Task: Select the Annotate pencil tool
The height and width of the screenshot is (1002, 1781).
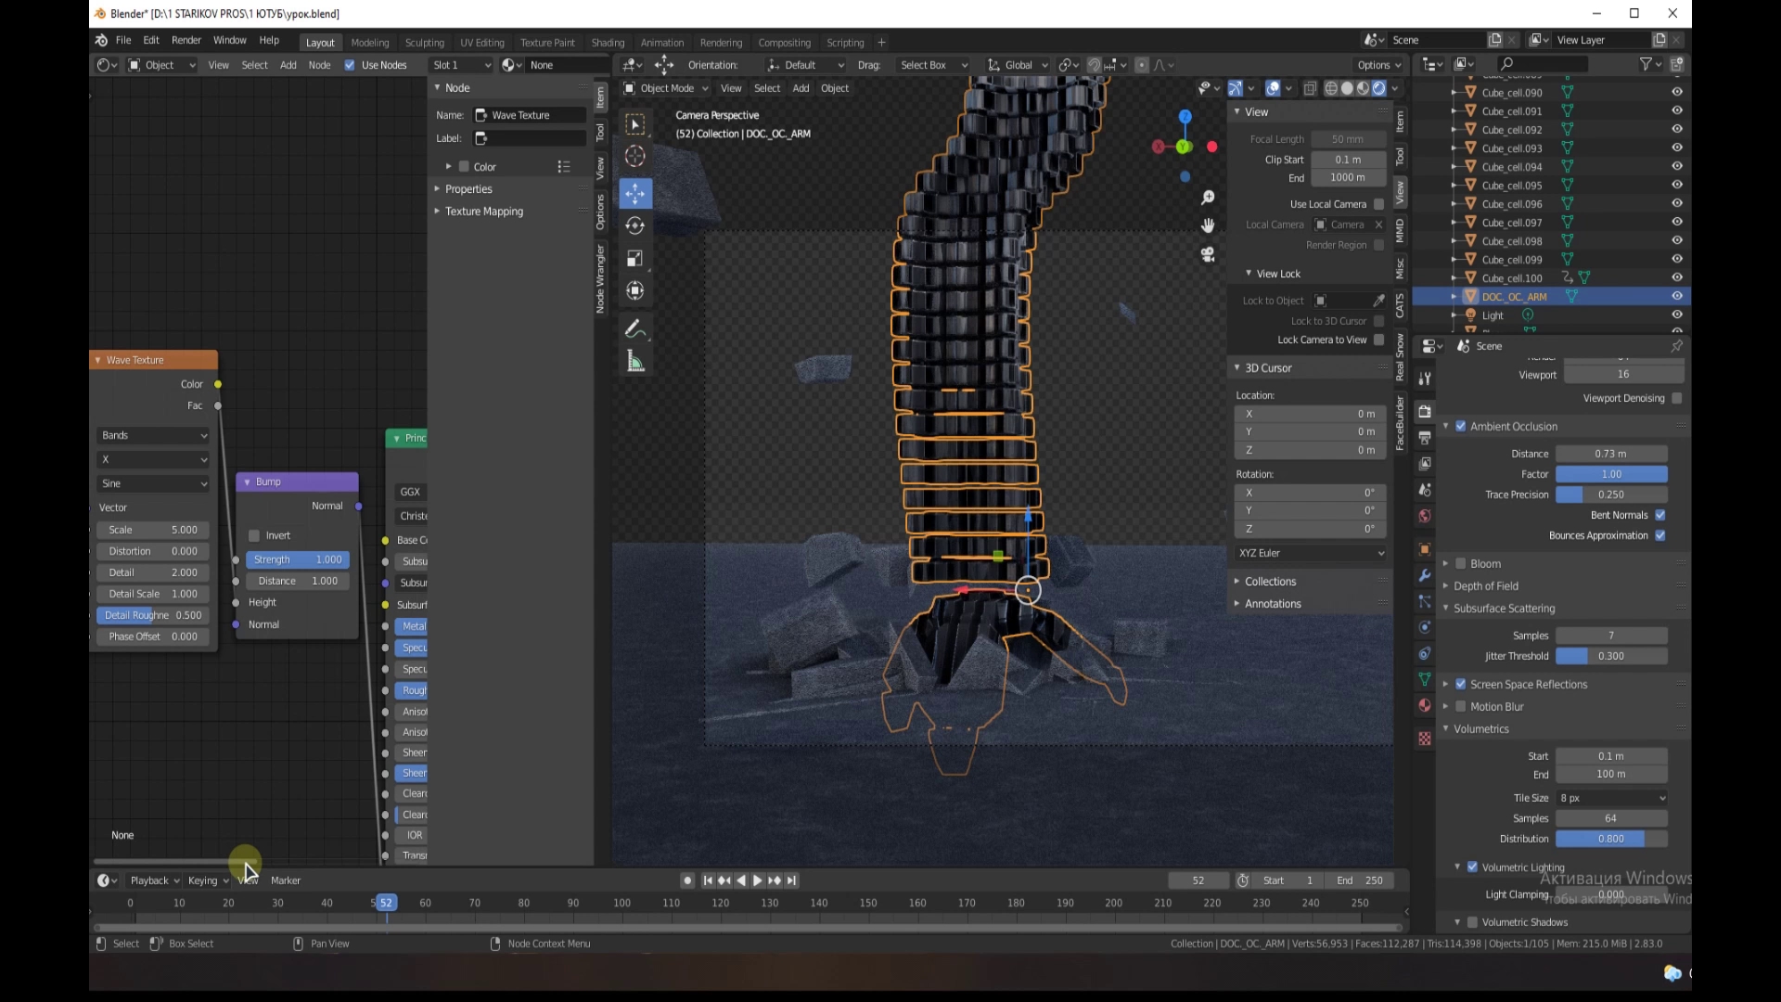Action: [x=635, y=329]
